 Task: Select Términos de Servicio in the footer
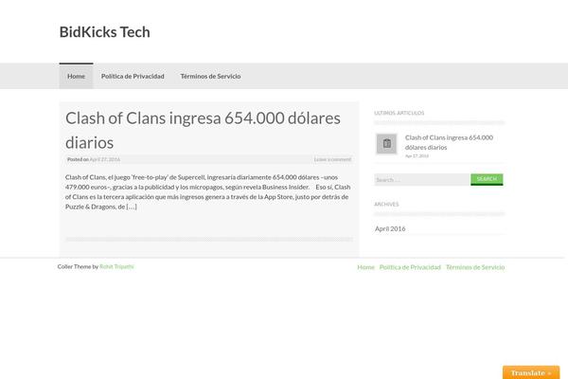pos(475,267)
